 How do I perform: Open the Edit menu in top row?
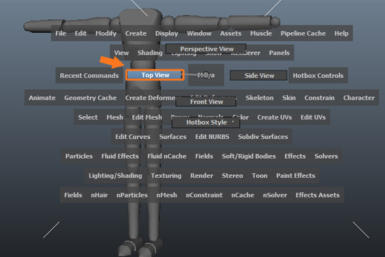tap(81, 33)
